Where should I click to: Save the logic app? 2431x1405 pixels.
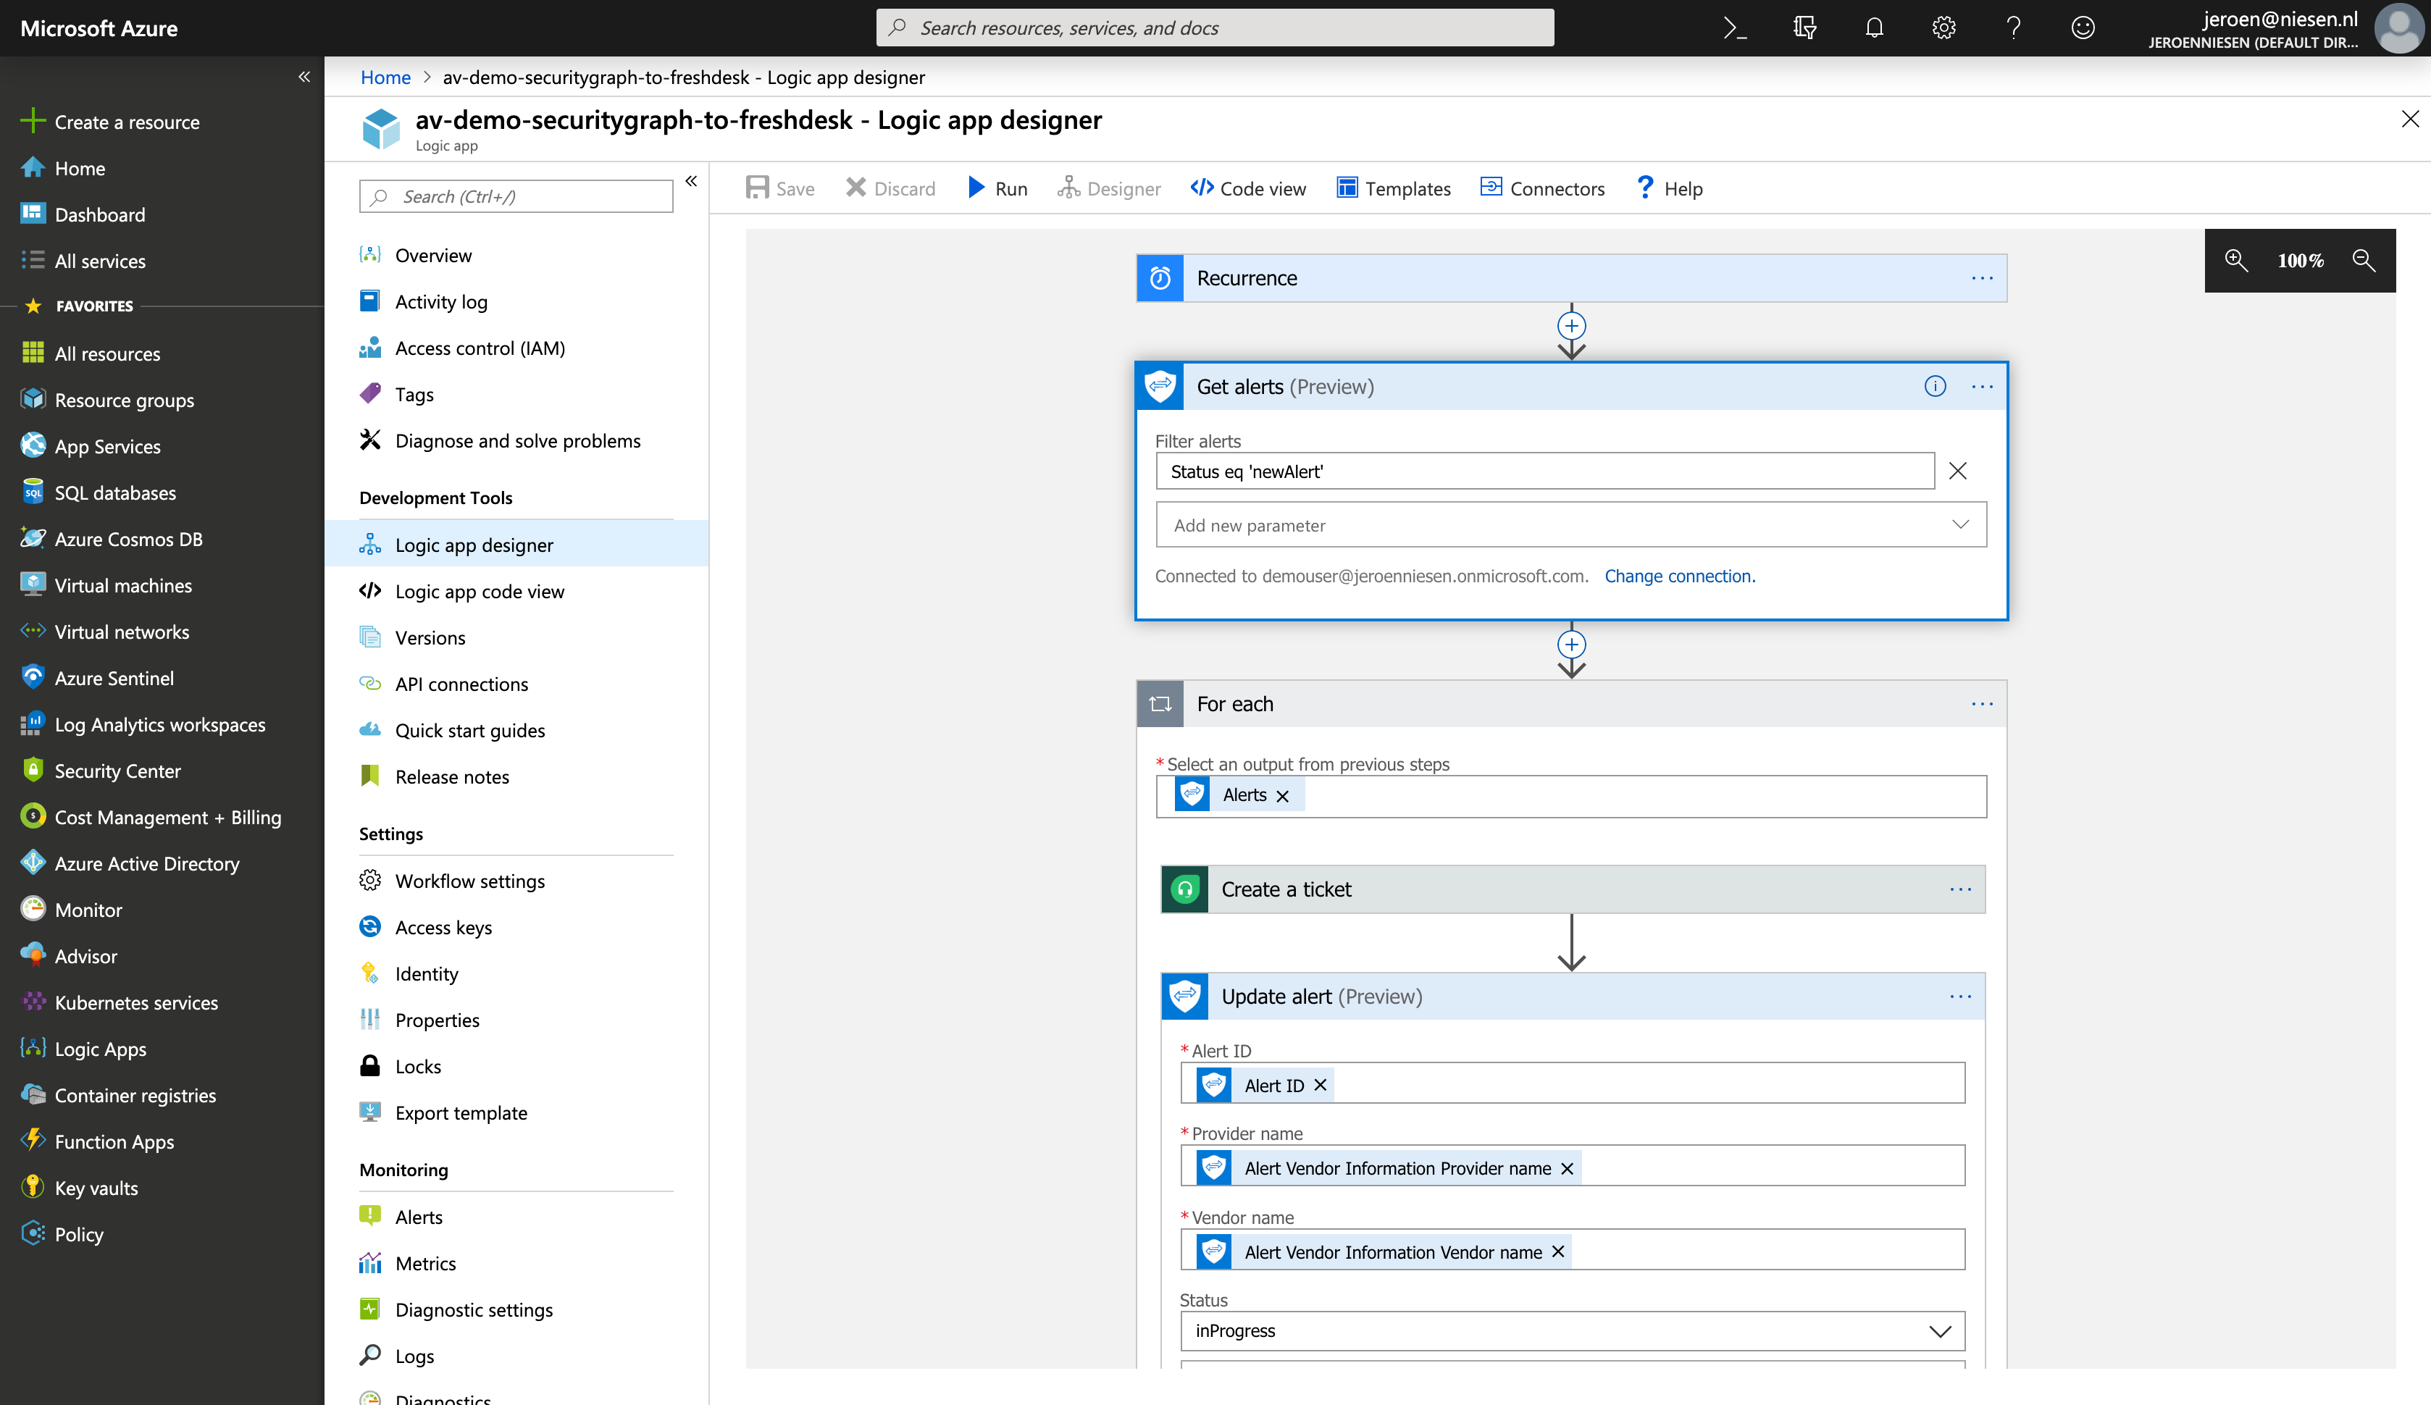(779, 188)
